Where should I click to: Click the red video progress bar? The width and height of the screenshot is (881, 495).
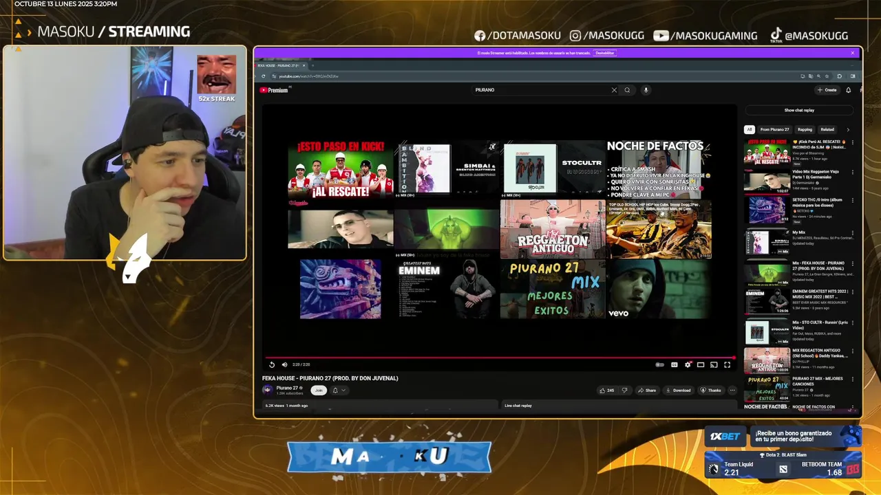(500, 357)
